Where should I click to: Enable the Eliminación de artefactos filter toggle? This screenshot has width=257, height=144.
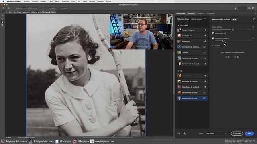click(204, 47)
